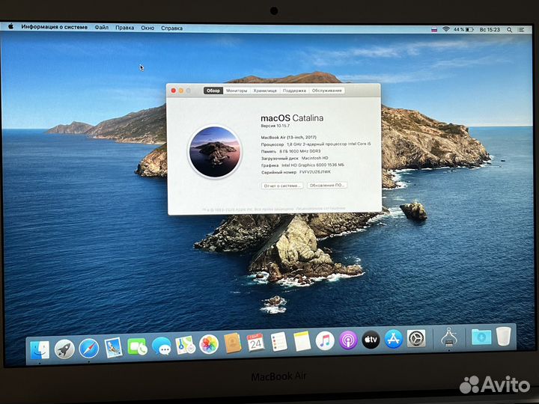Click the Версия 10.15.7 text
Image resolution: width=539 pixels, height=404 pixels.
pos(275,126)
